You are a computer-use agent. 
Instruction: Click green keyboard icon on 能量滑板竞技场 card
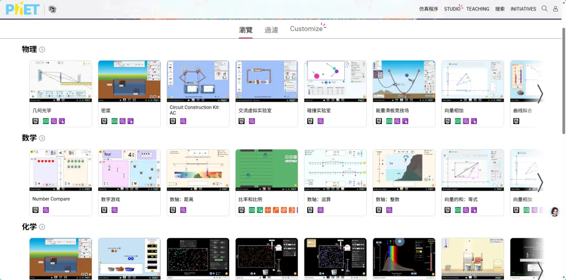click(x=389, y=121)
